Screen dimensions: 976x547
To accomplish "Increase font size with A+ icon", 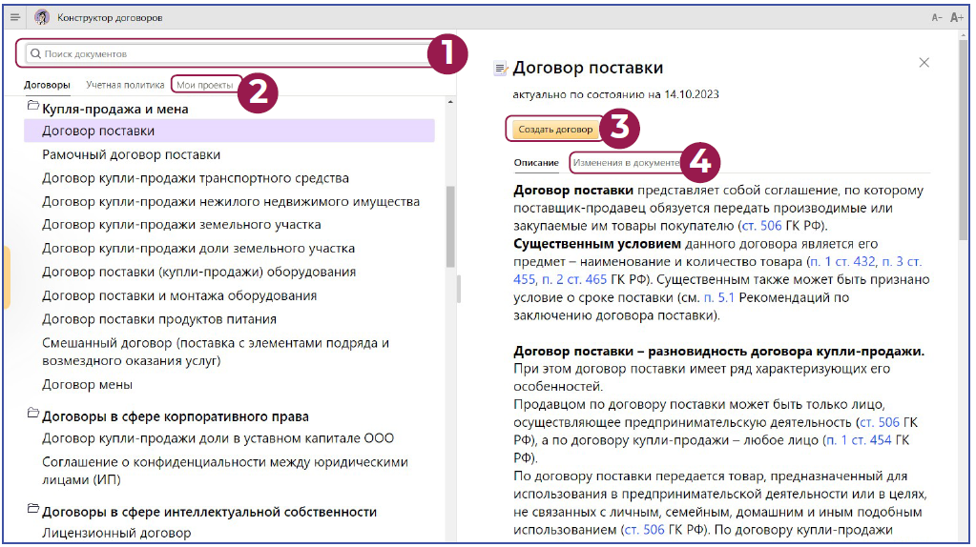I will click(957, 18).
